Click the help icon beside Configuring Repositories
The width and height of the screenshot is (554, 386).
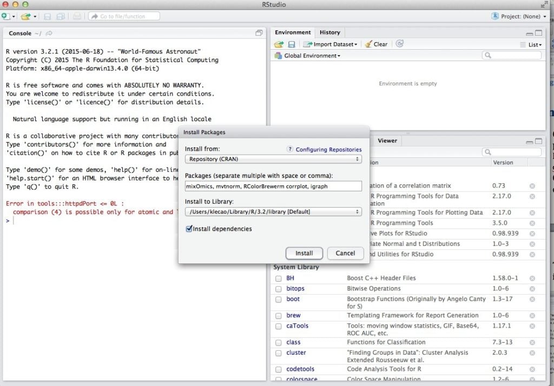point(290,149)
